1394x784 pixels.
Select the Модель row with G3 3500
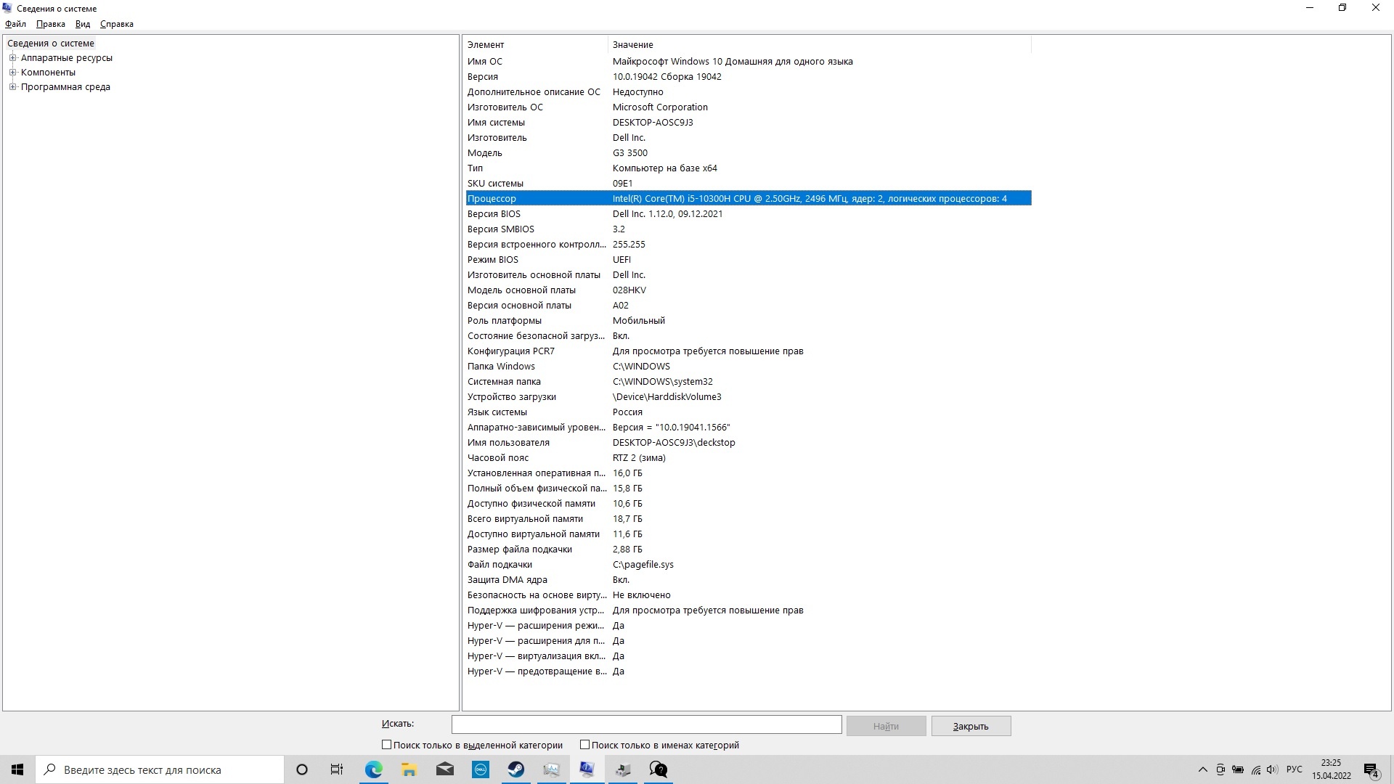pyautogui.click(x=748, y=153)
